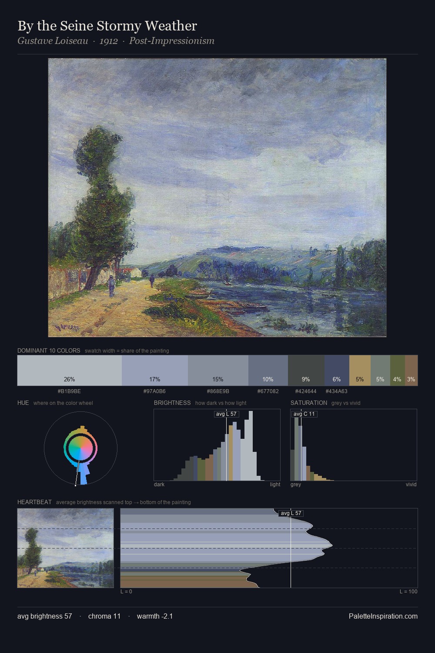Click the heartbeat 'avg L 57' label
The width and height of the screenshot is (435, 653).
[x=291, y=513]
